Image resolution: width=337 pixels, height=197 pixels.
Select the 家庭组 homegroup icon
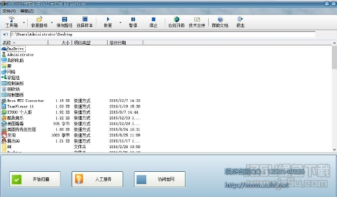click(x=4, y=78)
